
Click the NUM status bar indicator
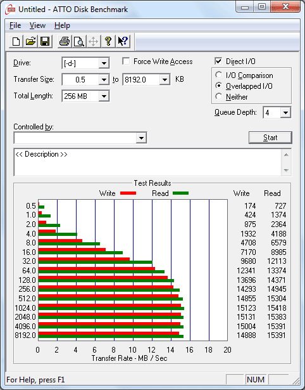(x=256, y=380)
